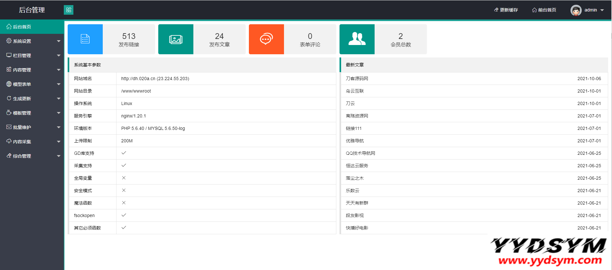
Task: Click the 安全模式 cross mark
Action: pos(124,191)
